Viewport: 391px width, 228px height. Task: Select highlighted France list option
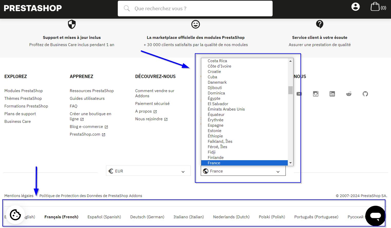tap(214, 163)
